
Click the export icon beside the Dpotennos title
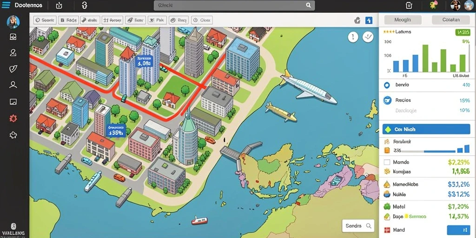[59, 5]
